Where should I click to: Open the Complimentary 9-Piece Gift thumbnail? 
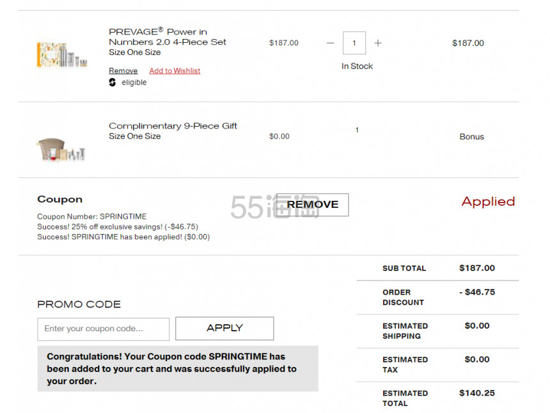pos(61,150)
